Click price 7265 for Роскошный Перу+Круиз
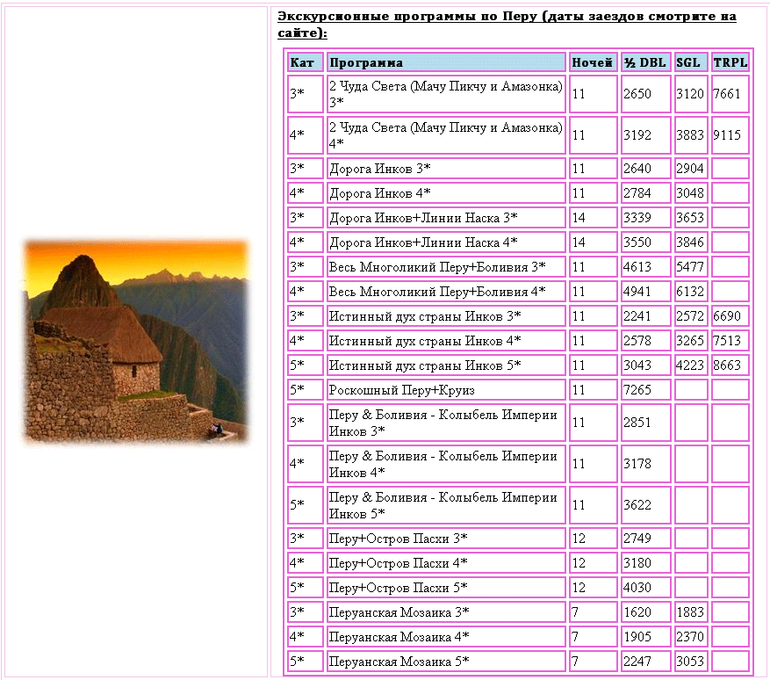This screenshot has width=770, height=680. coord(637,390)
